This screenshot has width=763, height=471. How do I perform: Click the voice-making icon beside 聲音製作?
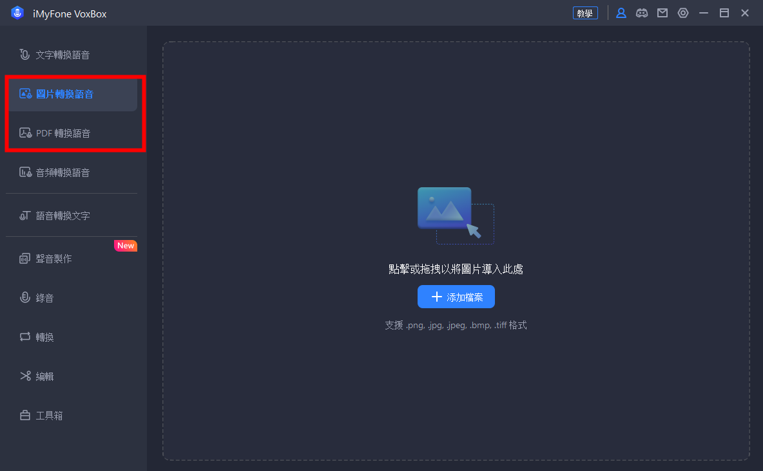coord(25,259)
